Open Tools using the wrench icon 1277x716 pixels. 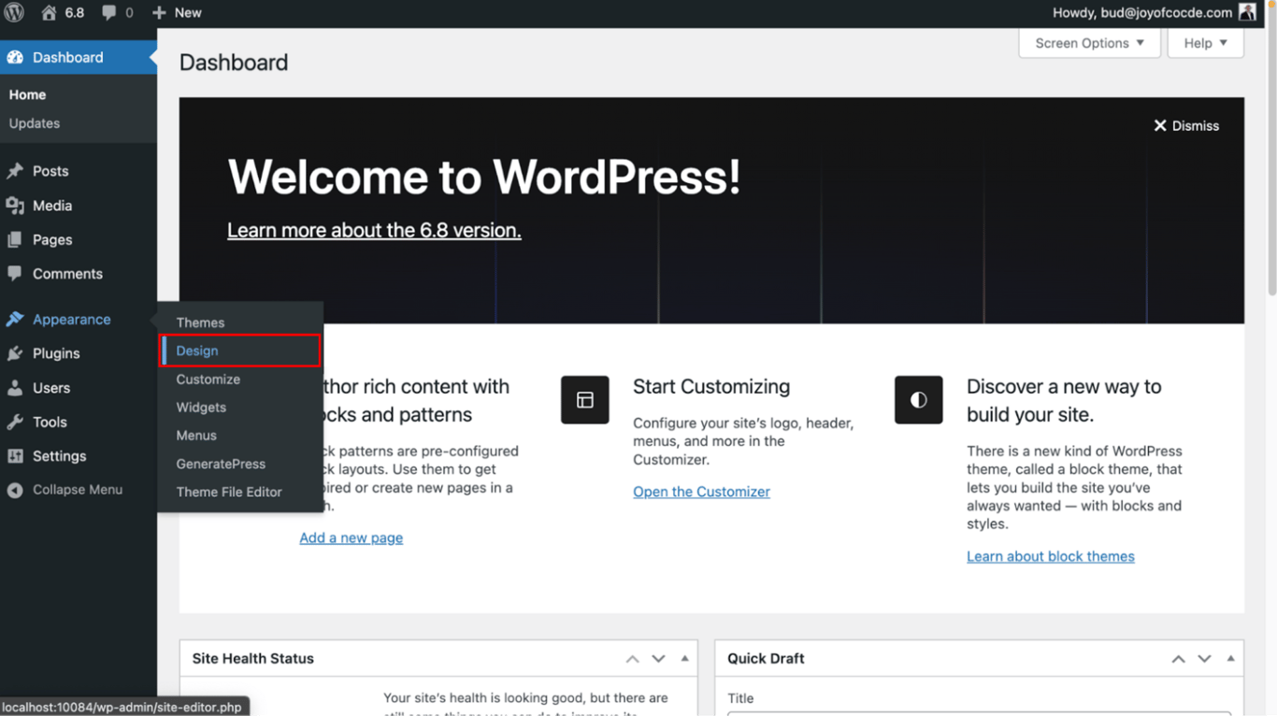coord(16,422)
